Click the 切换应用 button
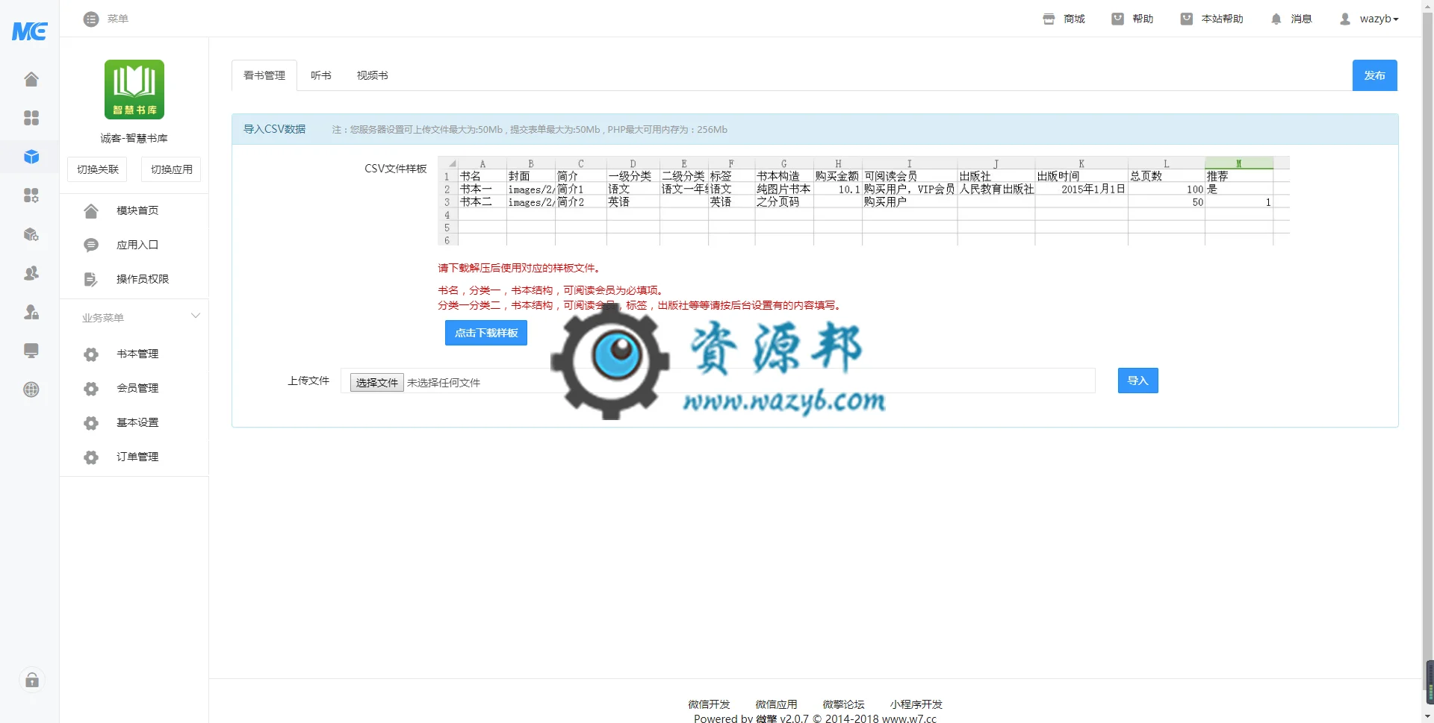Image resolution: width=1434 pixels, height=723 pixels. pyautogui.click(x=171, y=169)
